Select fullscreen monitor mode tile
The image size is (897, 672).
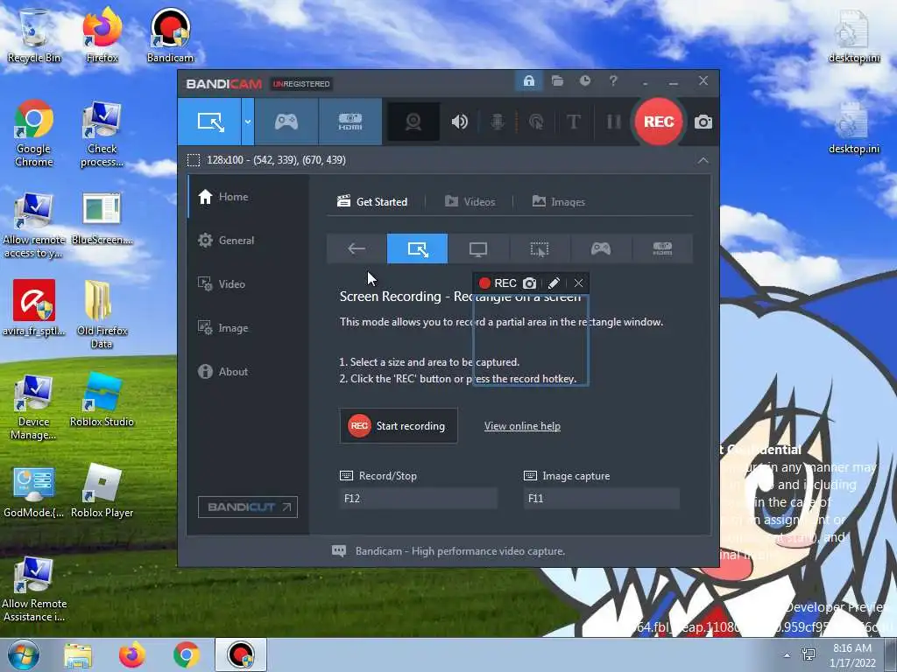pyautogui.click(x=478, y=248)
